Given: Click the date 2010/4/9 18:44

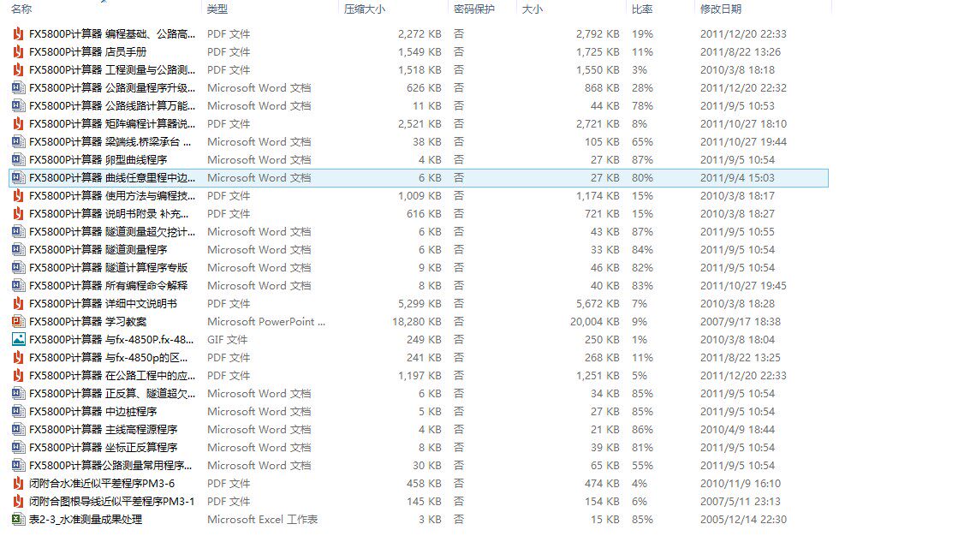Looking at the screenshot, I should pyautogui.click(x=737, y=430).
